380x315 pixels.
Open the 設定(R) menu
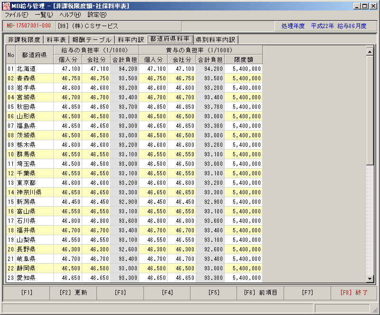pos(97,15)
